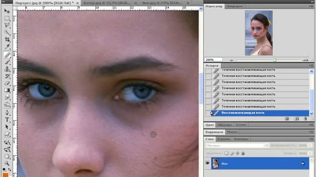Open the layer opacity slider arrow
This screenshot has width=316, height=177.
click(310, 146)
